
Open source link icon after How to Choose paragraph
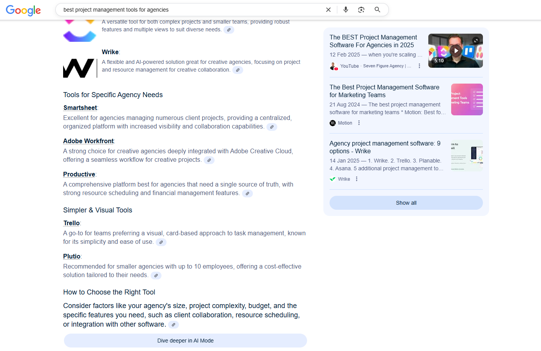coord(173,325)
